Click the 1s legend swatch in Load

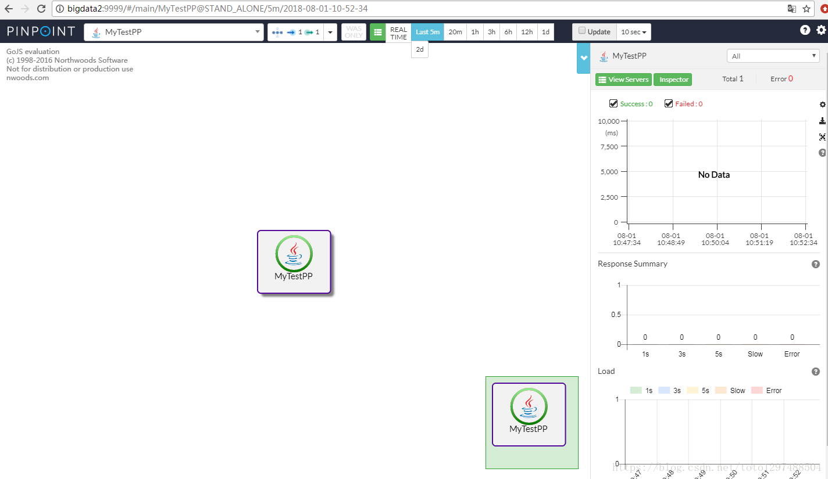pyautogui.click(x=636, y=390)
